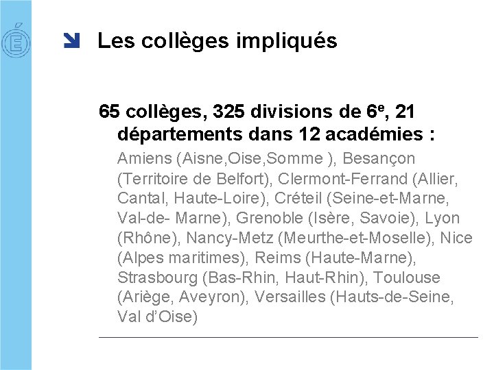Click the Éducation nationale logo in sidebar
Screen dimensions: 494x370
[x=14, y=42]
